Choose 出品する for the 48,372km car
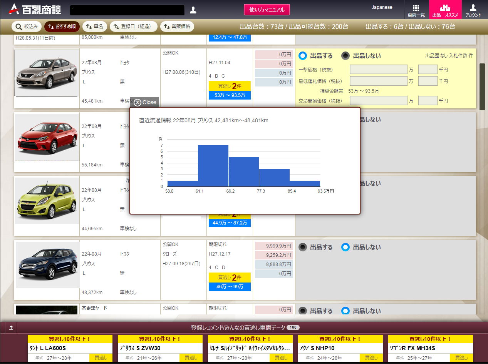The height and width of the screenshot is (364, 488). point(303,247)
